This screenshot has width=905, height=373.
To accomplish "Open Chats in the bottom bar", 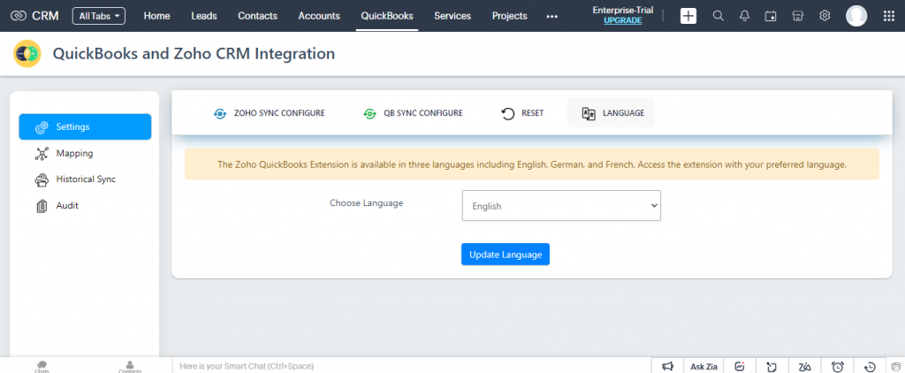I will [42, 367].
